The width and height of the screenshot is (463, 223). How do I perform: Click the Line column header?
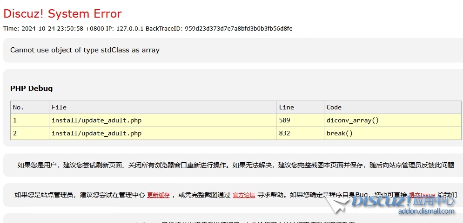(286, 108)
